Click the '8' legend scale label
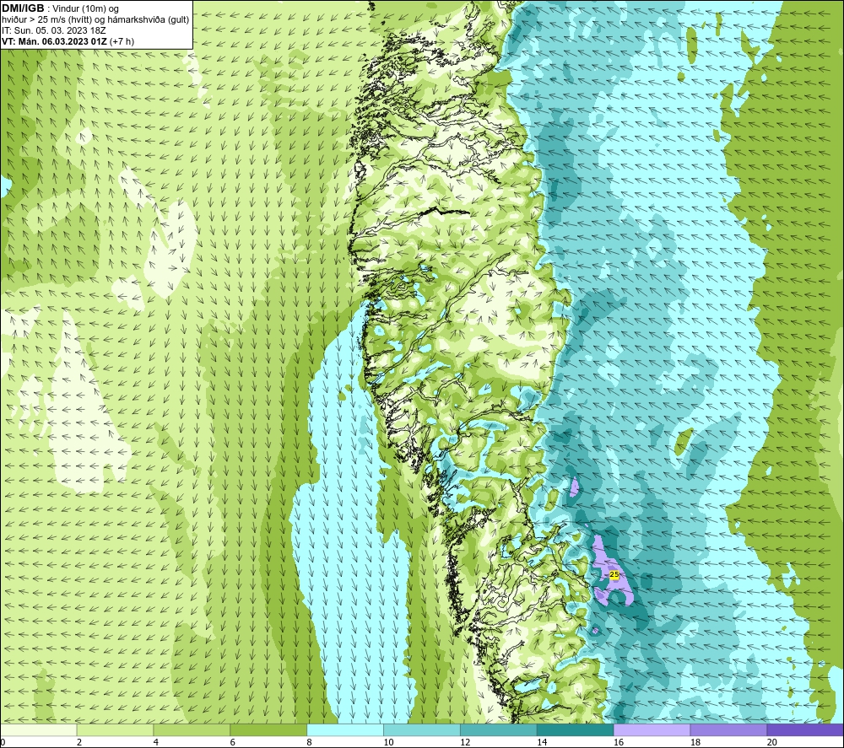 click(309, 743)
